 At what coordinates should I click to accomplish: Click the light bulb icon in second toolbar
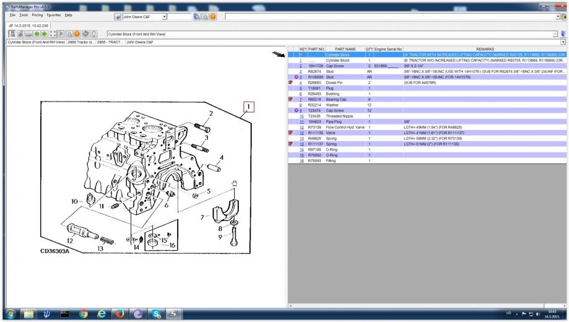pos(93,34)
